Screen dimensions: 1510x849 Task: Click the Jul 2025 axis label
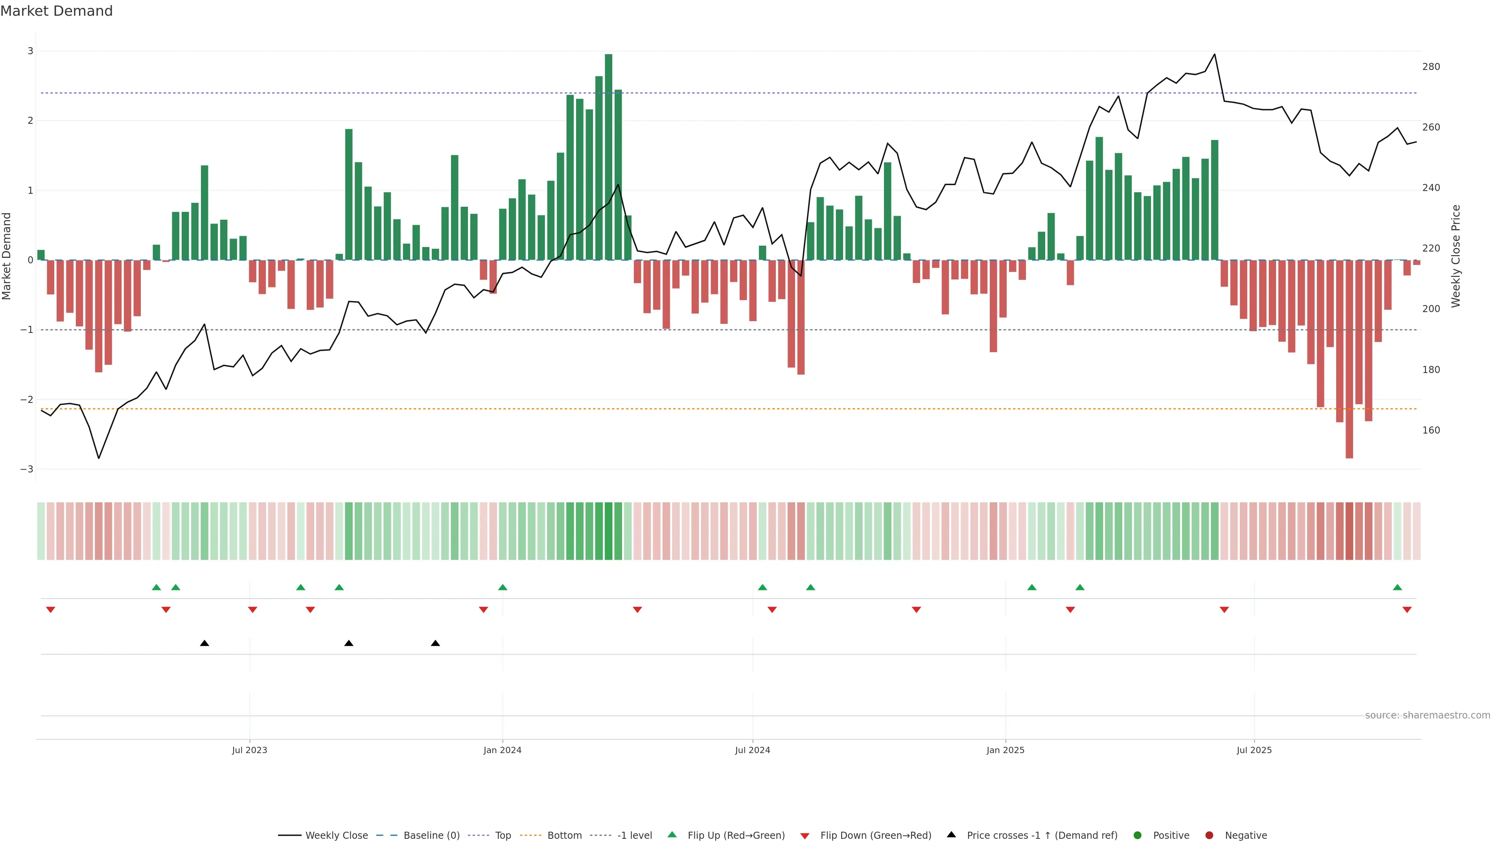[1254, 750]
